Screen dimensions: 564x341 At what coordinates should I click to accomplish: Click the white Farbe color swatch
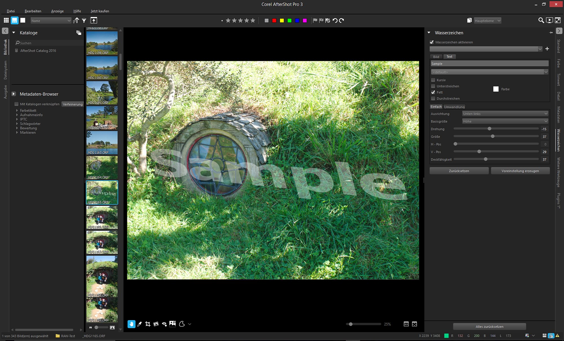coord(496,89)
